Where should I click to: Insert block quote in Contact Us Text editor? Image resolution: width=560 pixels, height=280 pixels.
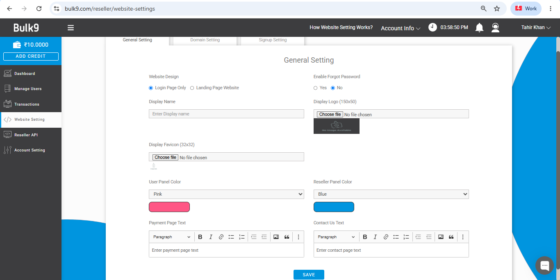click(x=451, y=237)
